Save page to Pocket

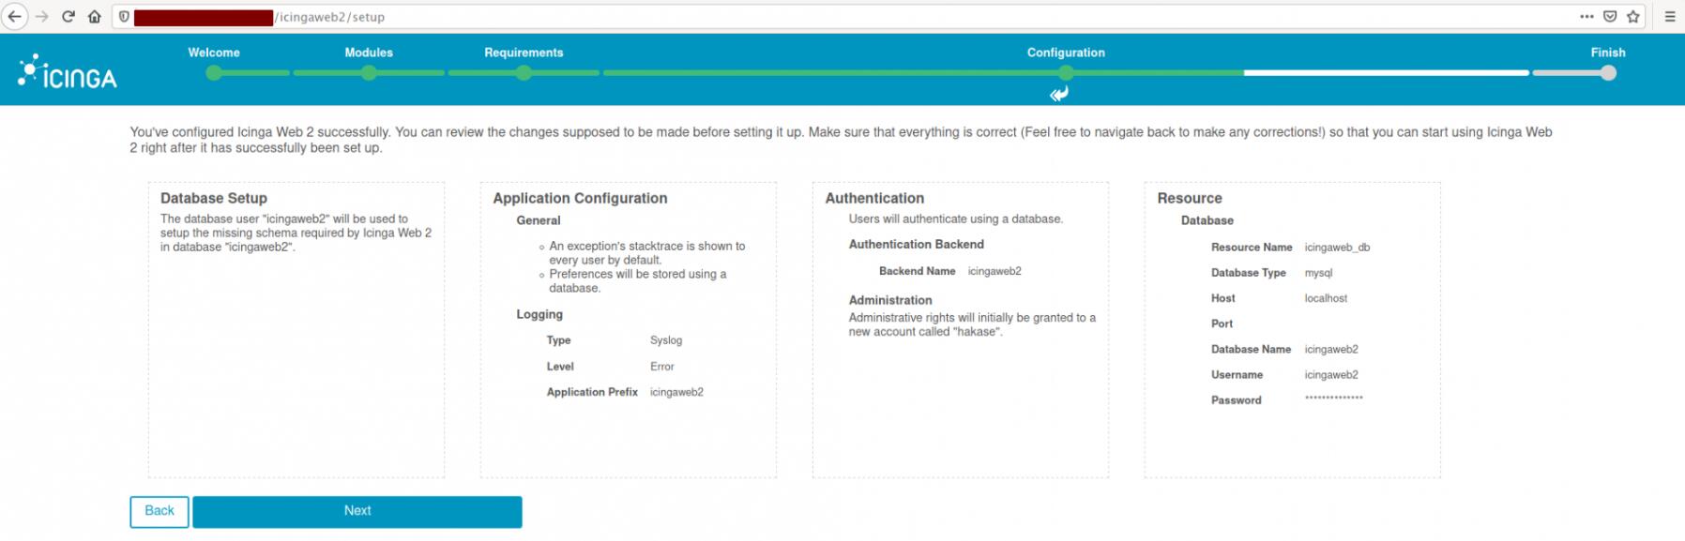coord(1610,17)
